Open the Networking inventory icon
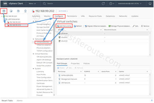The width and height of the screenshot is (154, 103). coord(25,11)
